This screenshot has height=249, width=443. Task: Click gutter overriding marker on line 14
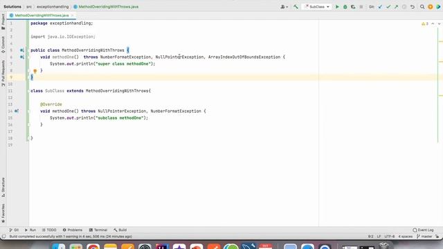[x=17, y=111]
